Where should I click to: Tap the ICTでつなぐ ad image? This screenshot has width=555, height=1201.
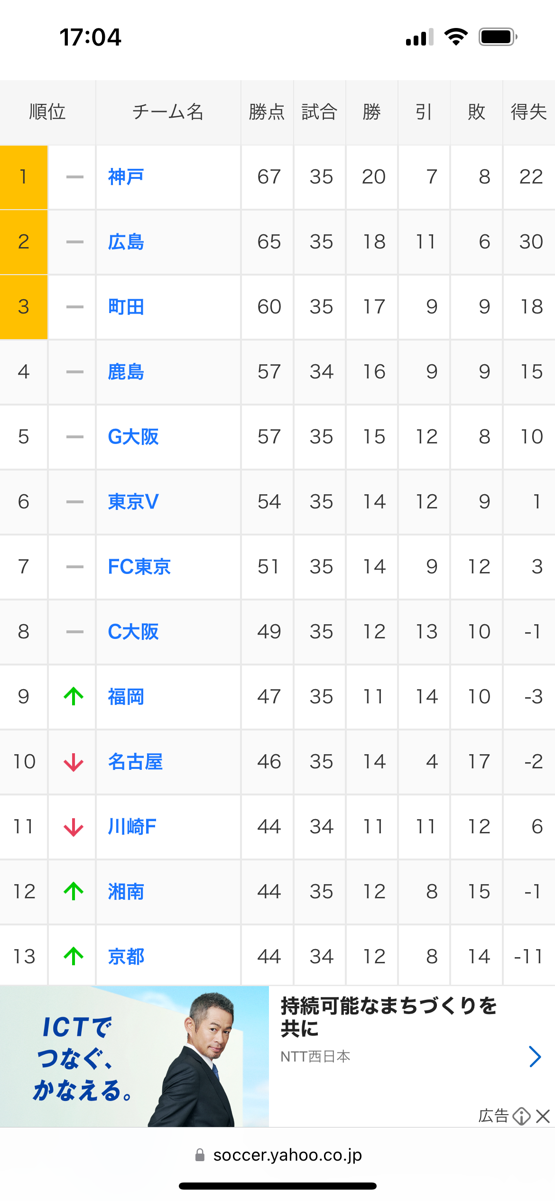point(134,1056)
